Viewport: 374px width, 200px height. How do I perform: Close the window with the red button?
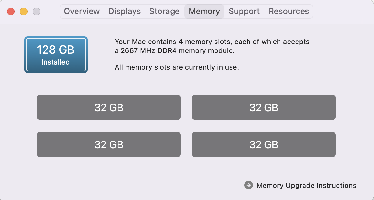click(x=11, y=12)
